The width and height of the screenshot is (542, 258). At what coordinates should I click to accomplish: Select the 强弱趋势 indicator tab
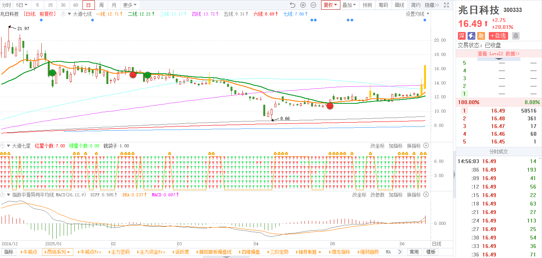click(369, 252)
